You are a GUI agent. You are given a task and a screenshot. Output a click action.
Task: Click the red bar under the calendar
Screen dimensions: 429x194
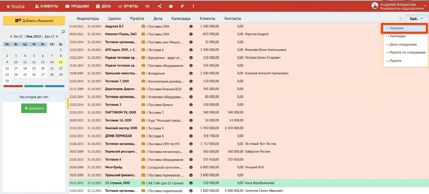13,86
